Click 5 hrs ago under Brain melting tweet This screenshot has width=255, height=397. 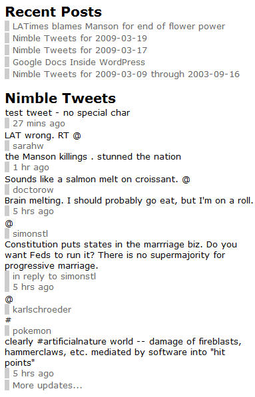(33, 211)
